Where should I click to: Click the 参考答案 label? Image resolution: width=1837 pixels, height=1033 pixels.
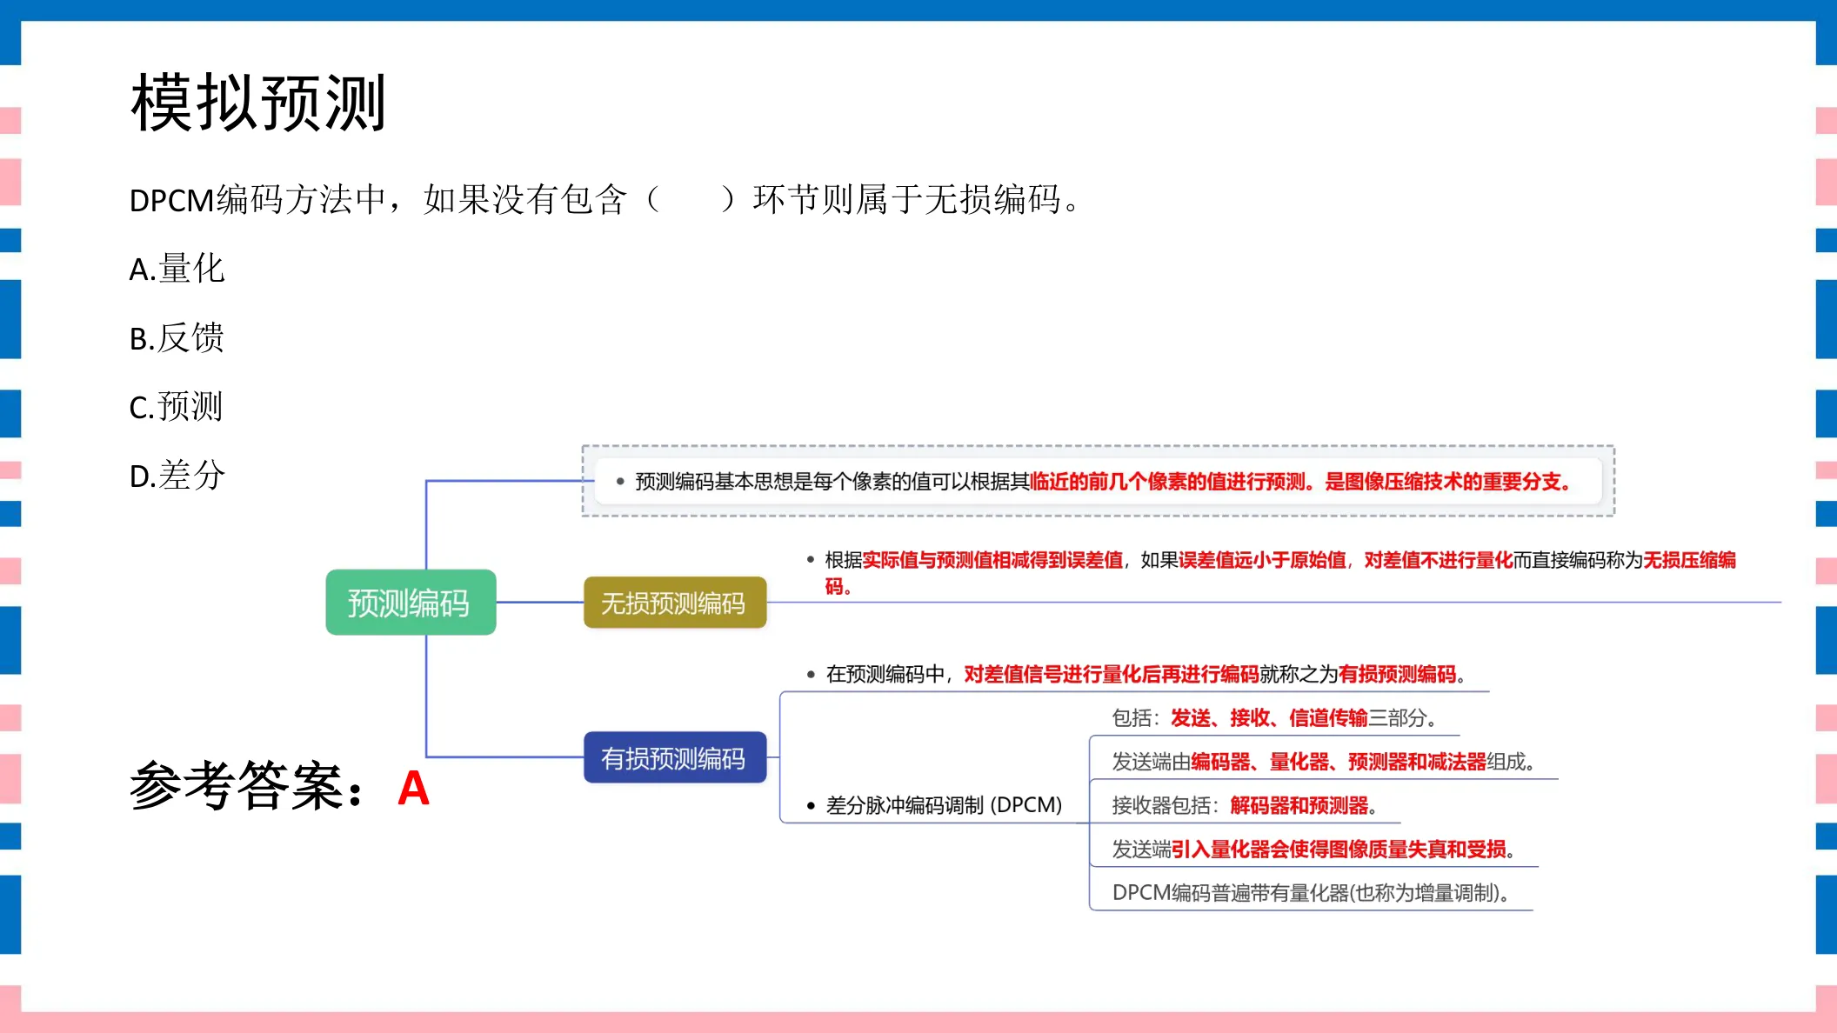click(247, 786)
